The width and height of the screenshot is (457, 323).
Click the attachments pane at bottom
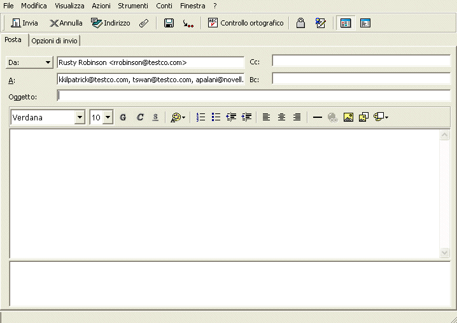coord(230,284)
